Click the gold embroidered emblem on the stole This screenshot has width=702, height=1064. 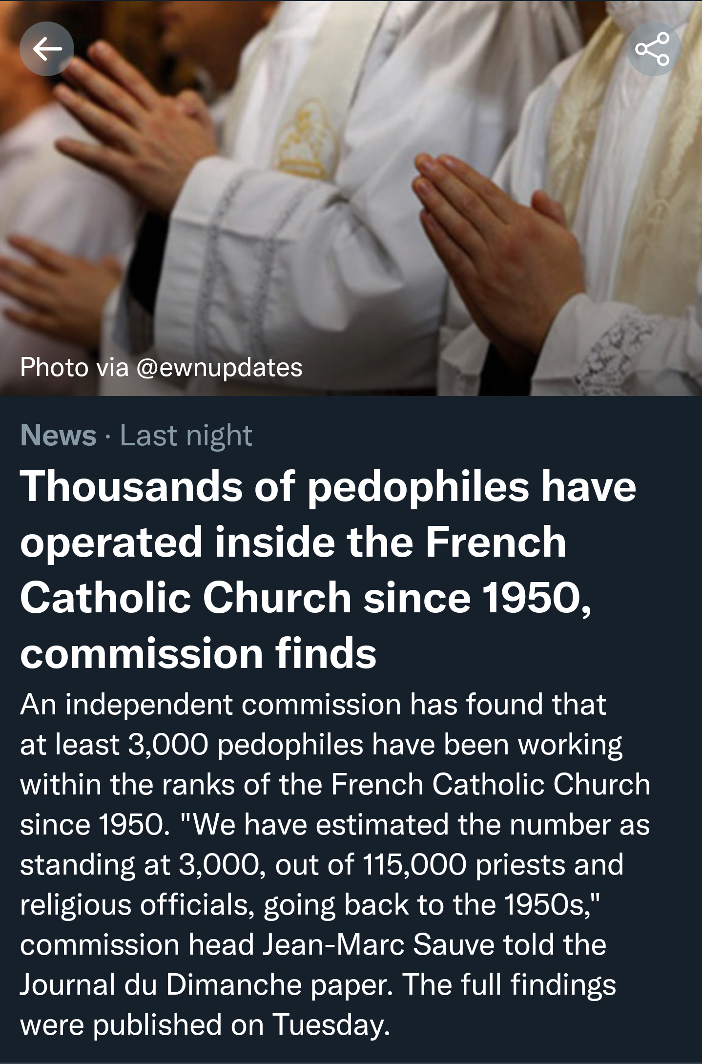pyautogui.click(x=304, y=137)
